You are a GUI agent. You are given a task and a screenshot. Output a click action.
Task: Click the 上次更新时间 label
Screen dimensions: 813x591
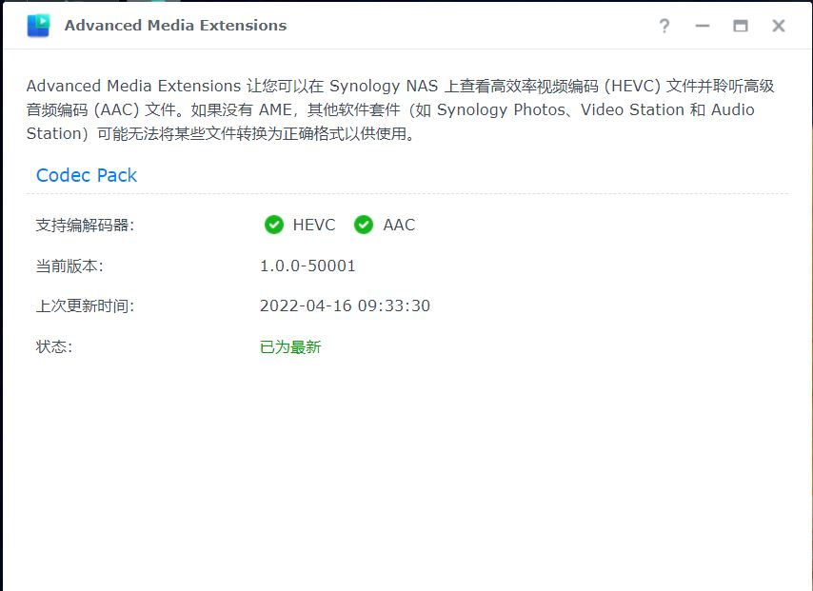[x=85, y=305]
